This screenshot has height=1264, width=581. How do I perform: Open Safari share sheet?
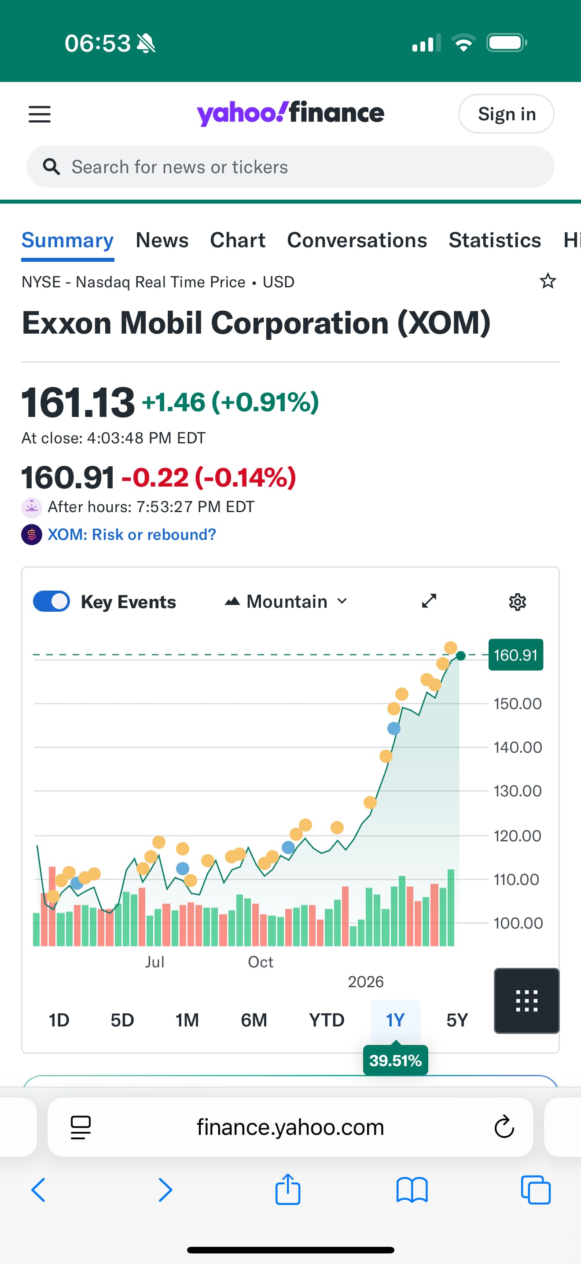coord(287,1190)
